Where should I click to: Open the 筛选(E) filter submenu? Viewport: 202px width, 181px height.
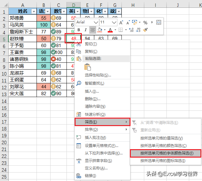click(x=102, y=122)
